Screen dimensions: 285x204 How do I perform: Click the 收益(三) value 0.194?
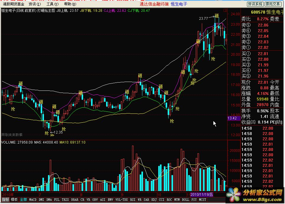[x=263, y=122]
